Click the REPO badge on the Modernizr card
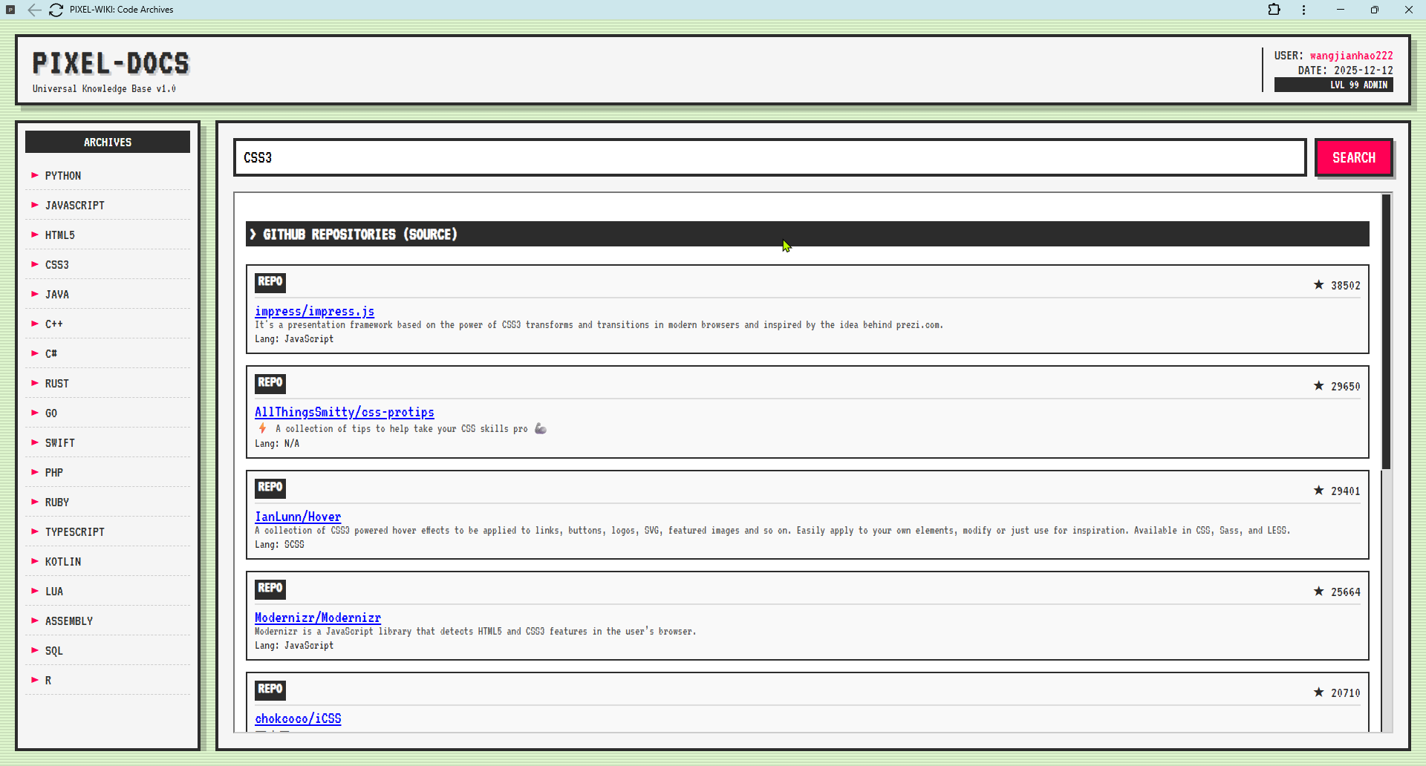 point(270,589)
